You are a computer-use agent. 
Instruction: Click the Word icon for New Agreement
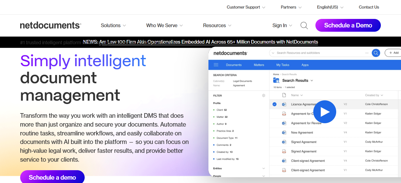[x=284, y=133]
